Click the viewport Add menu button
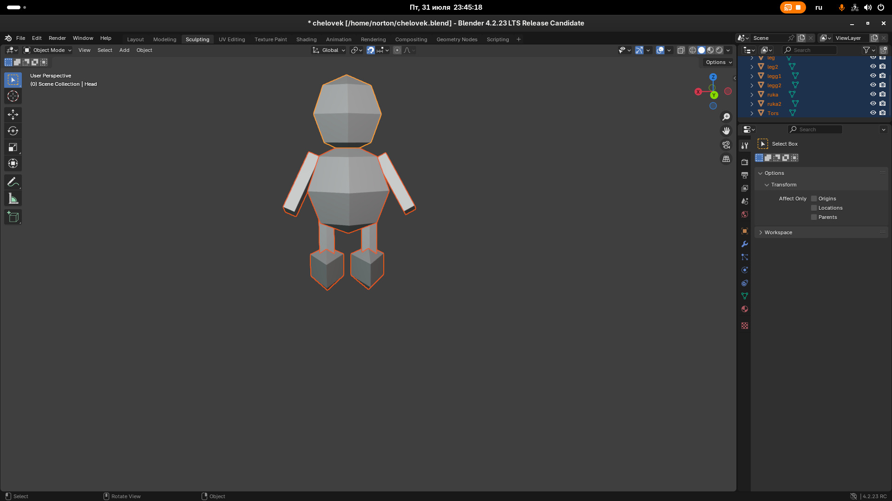This screenshot has width=892, height=501. 125,50
